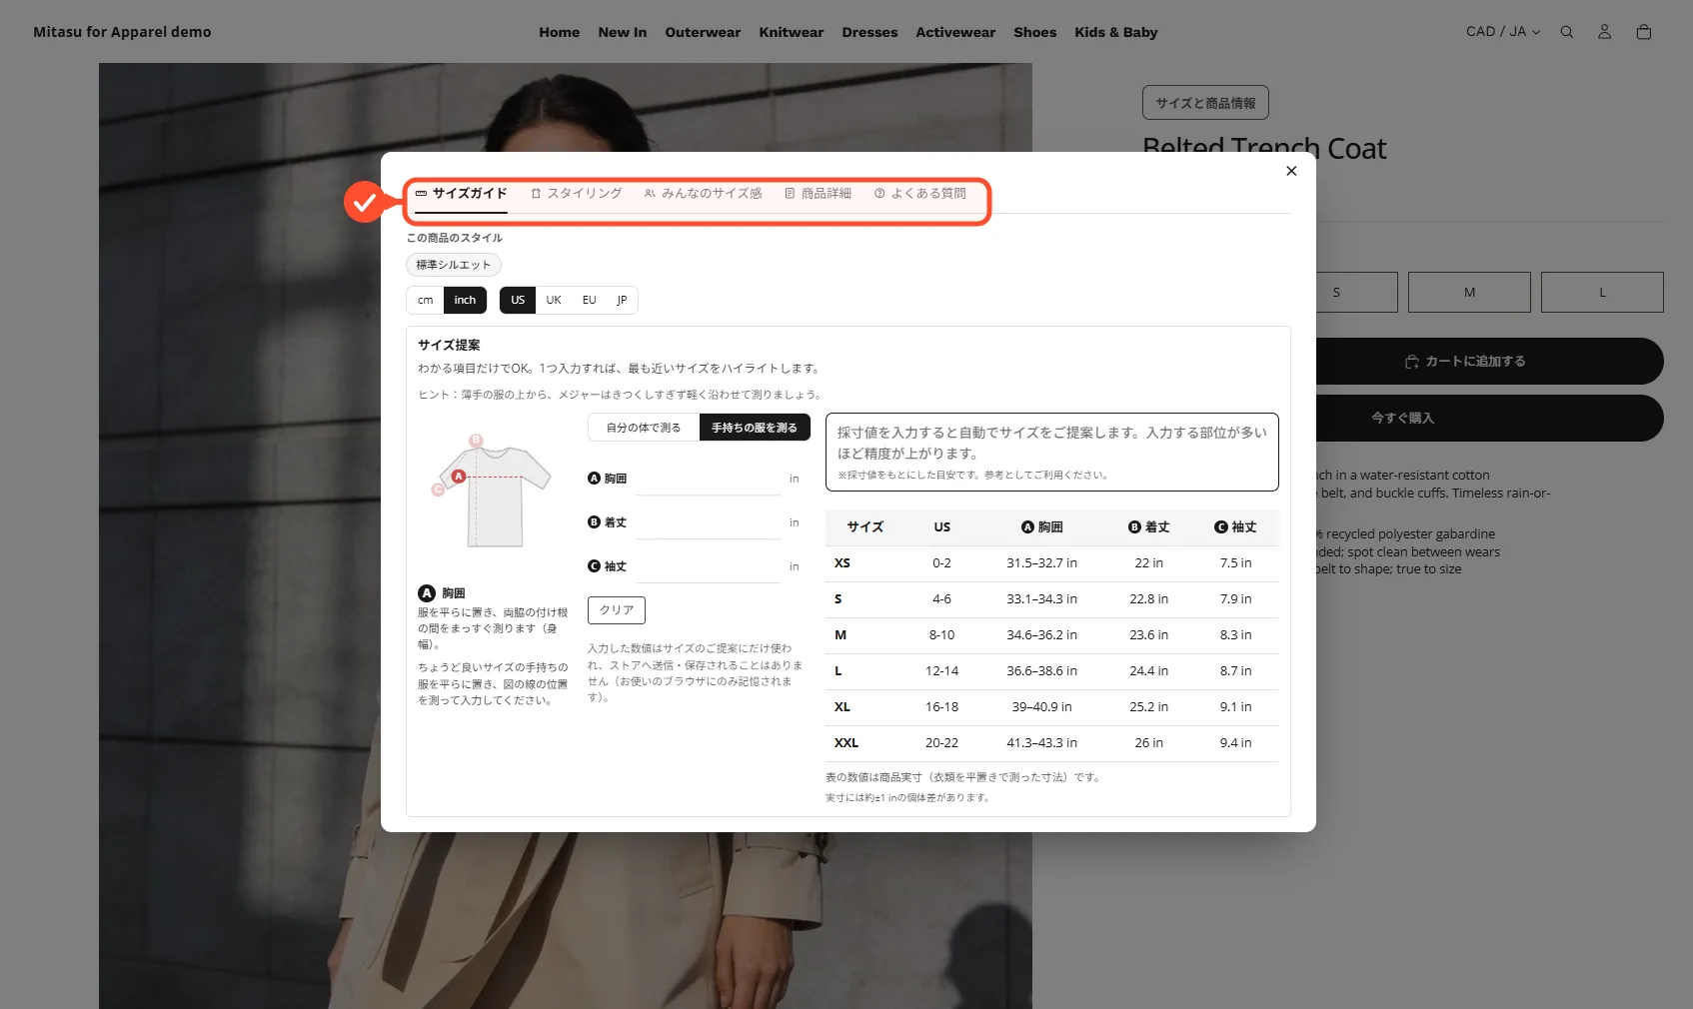Viewport: 1693px width, 1009px height.
Task: Click the サイズ column header
Action: [865, 527]
